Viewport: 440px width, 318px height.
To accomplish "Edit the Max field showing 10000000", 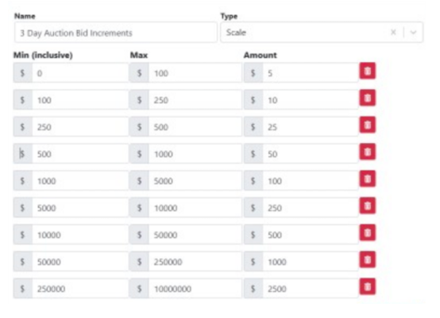I will coord(195,289).
